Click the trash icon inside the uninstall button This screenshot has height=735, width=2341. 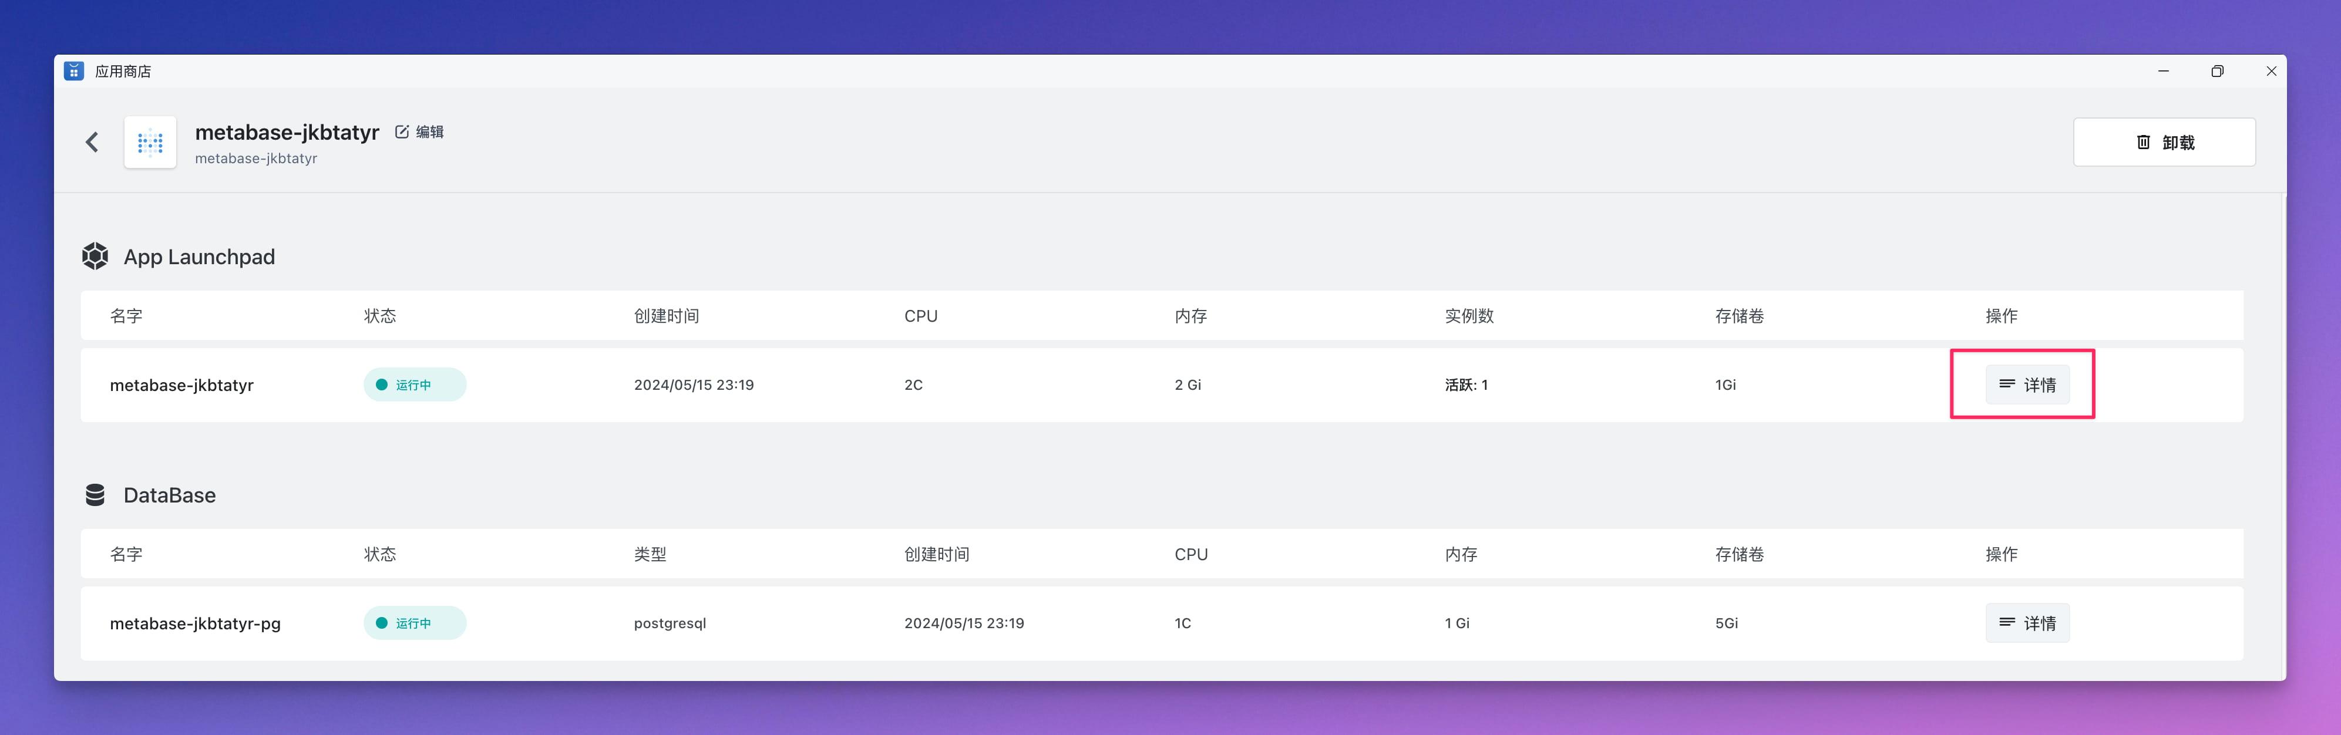click(x=2143, y=141)
